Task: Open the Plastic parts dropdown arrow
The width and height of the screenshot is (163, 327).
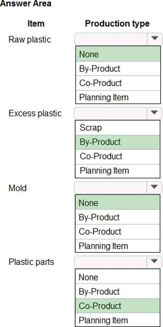Action: tap(155, 261)
